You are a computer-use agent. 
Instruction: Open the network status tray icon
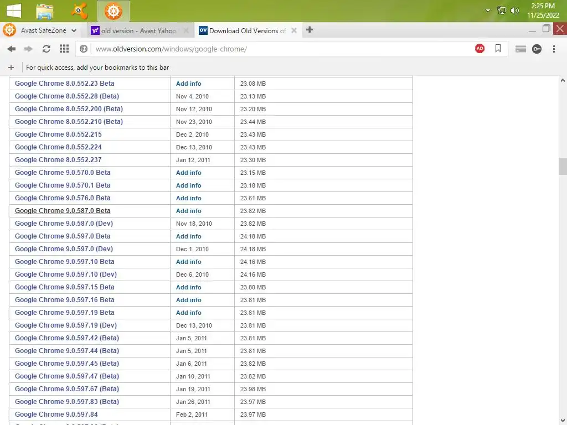pyautogui.click(x=501, y=11)
